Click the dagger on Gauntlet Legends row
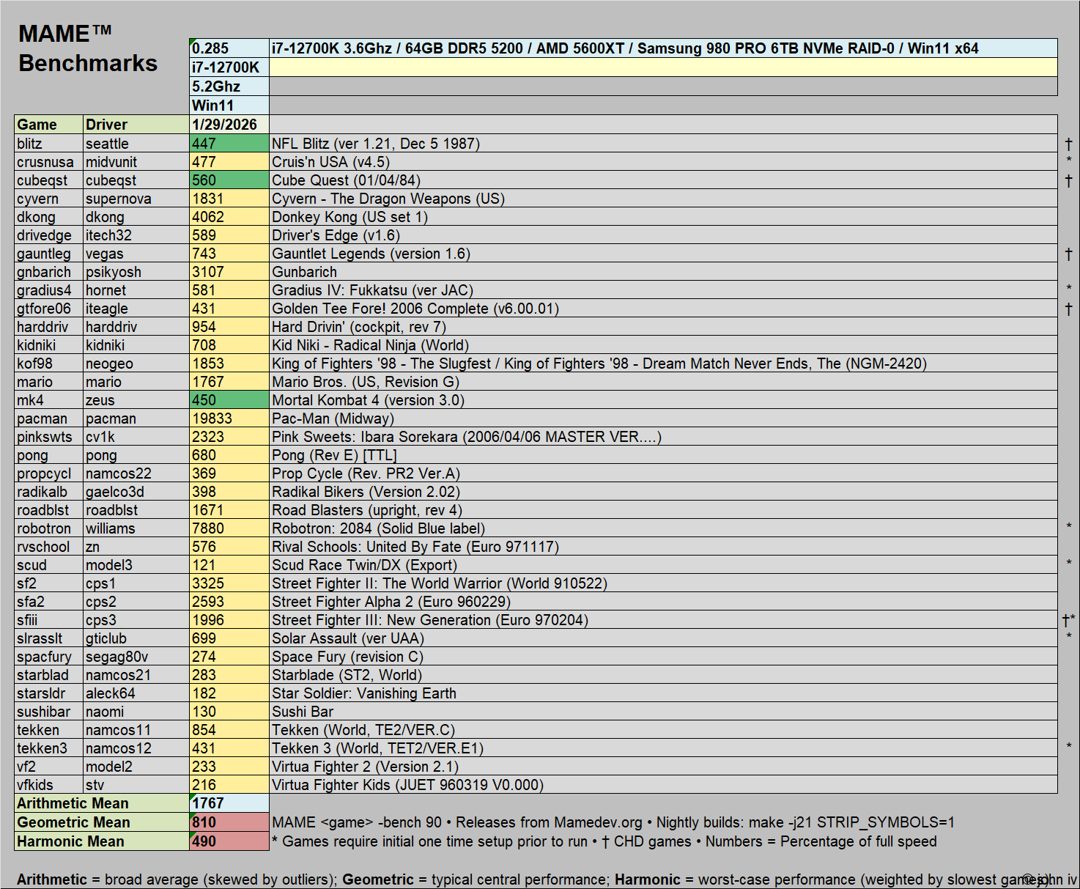The image size is (1080, 889). pyautogui.click(x=1068, y=254)
